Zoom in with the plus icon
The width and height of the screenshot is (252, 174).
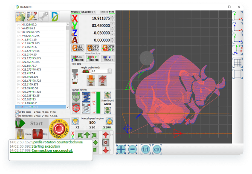click(121, 149)
